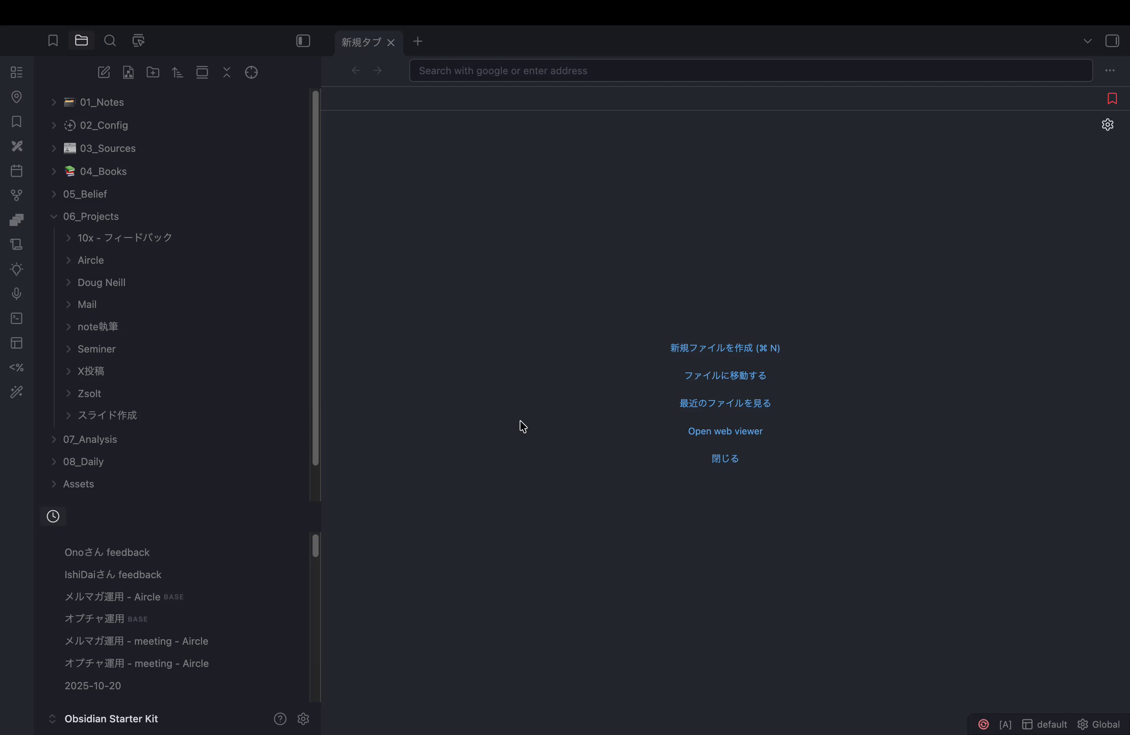Click the microphone recorder icon
The height and width of the screenshot is (735, 1130).
coord(17,293)
